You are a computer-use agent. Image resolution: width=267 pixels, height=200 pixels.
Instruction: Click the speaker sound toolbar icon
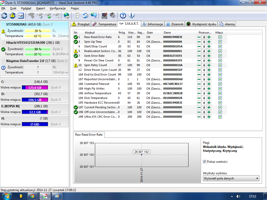pos(113,16)
